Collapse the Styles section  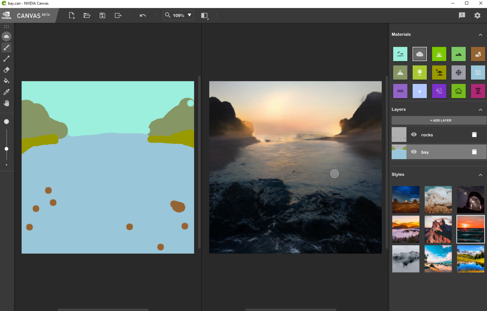480,175
